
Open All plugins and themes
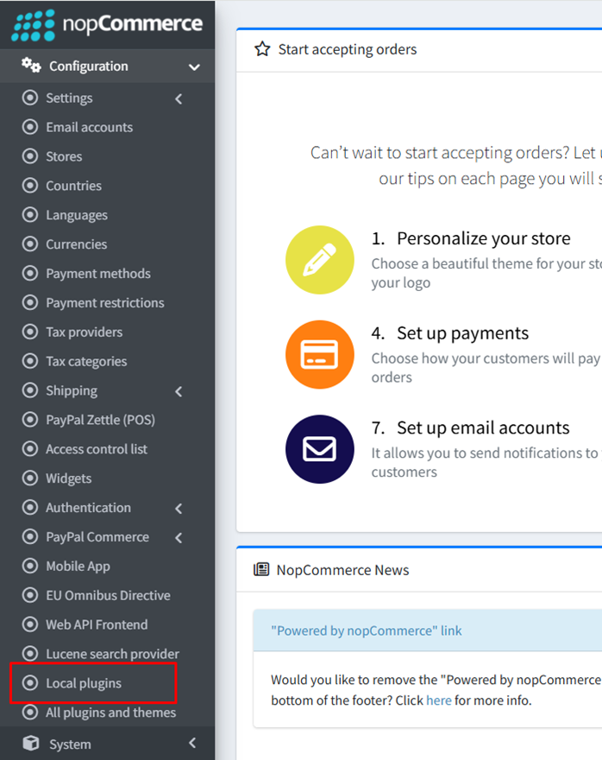[110, 712]
